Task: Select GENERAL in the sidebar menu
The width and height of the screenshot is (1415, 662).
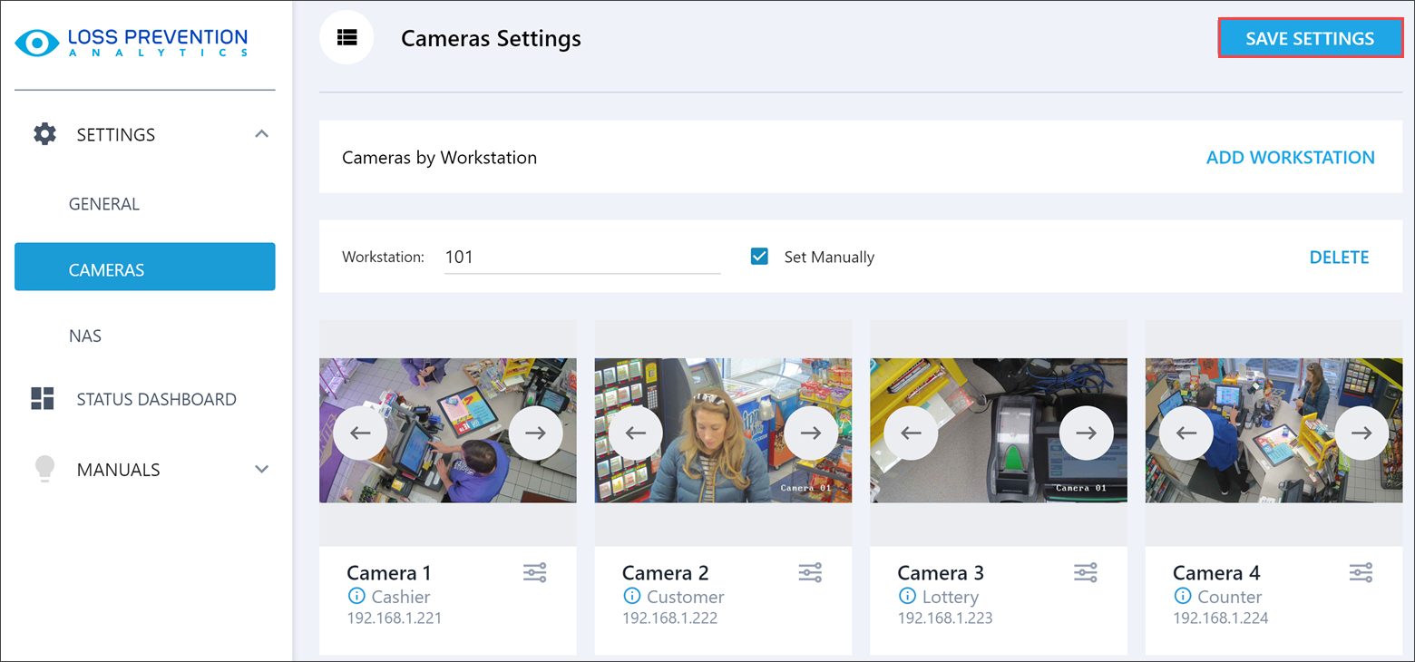Action: pyautogui.click(x=103, y=203)
